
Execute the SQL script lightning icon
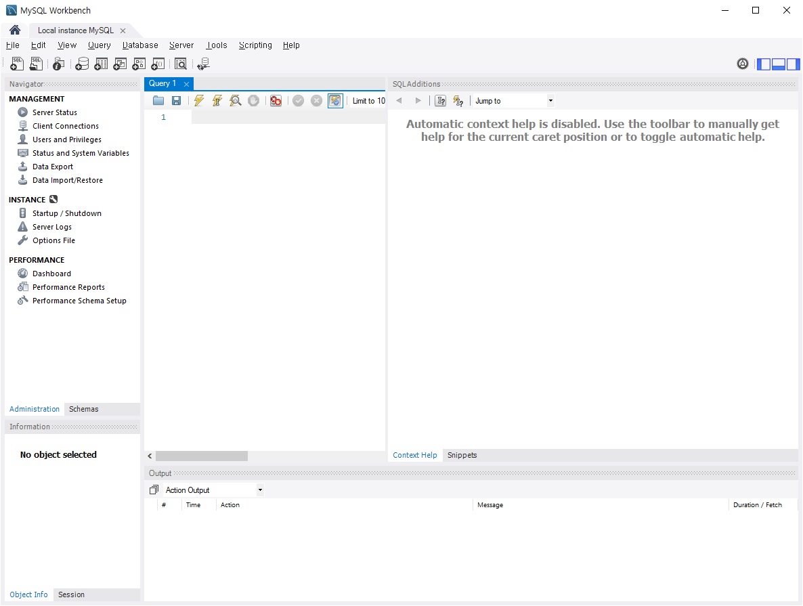(x=198, y=101)
